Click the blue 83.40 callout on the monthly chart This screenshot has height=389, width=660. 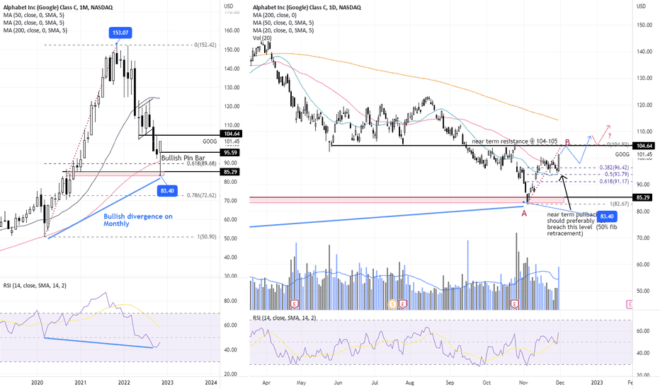(x=167, y=191)
